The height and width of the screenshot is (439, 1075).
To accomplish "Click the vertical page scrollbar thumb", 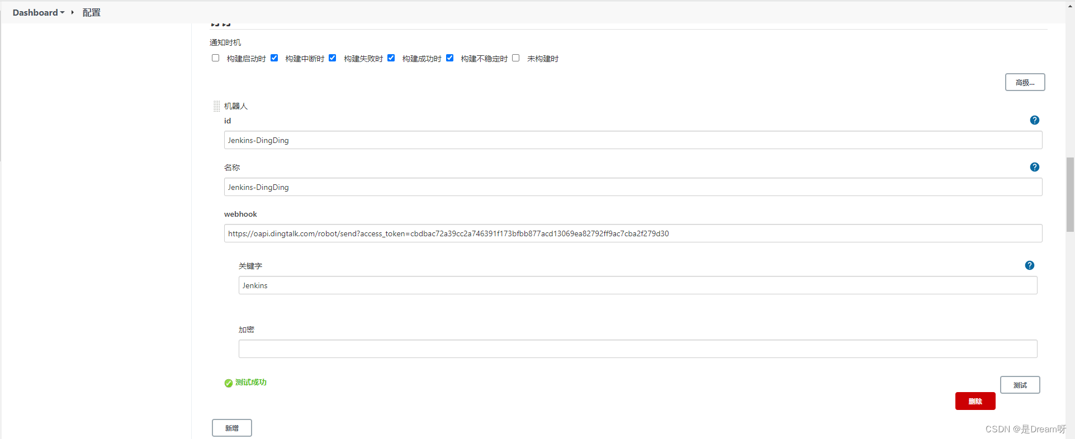I will pos(1070,194).
